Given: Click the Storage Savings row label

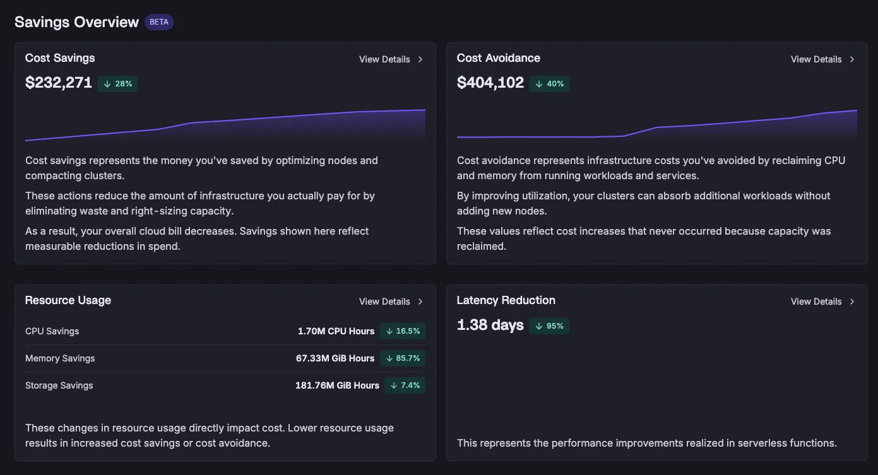Looking at the screenshot, I should click(x=59, y=385).
